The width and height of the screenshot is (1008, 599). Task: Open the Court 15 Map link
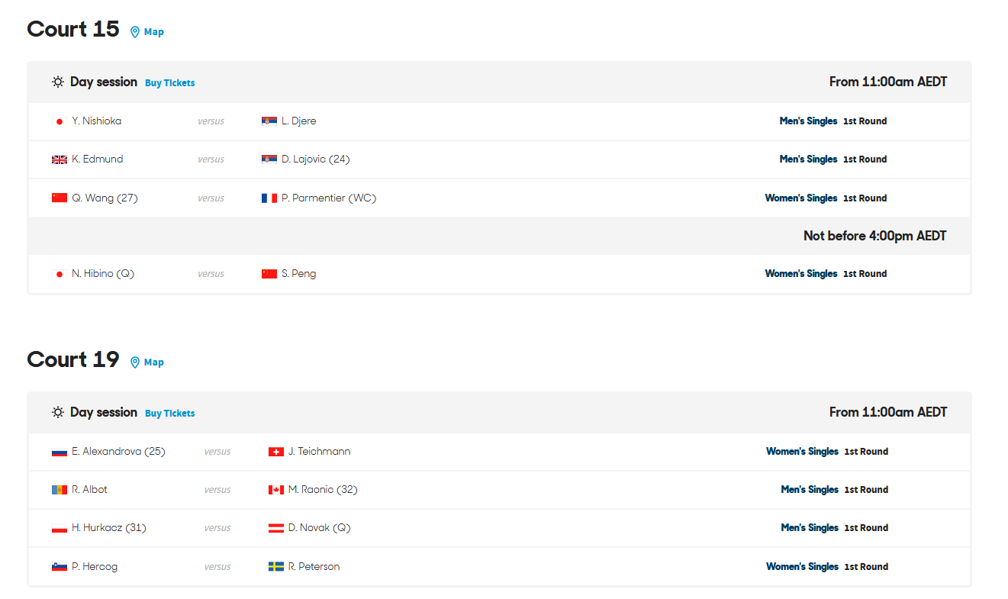click(154, 32)
